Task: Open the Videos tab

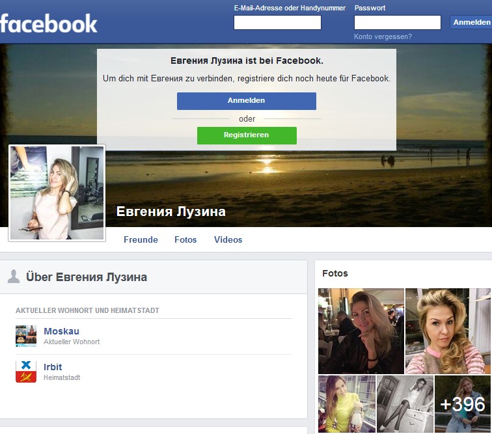Action: point(228,239)
